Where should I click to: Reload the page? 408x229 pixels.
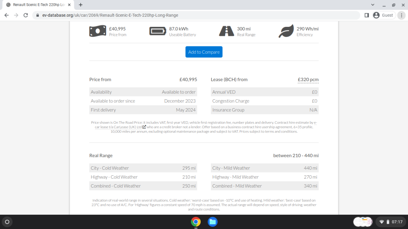tap(25, 15)
